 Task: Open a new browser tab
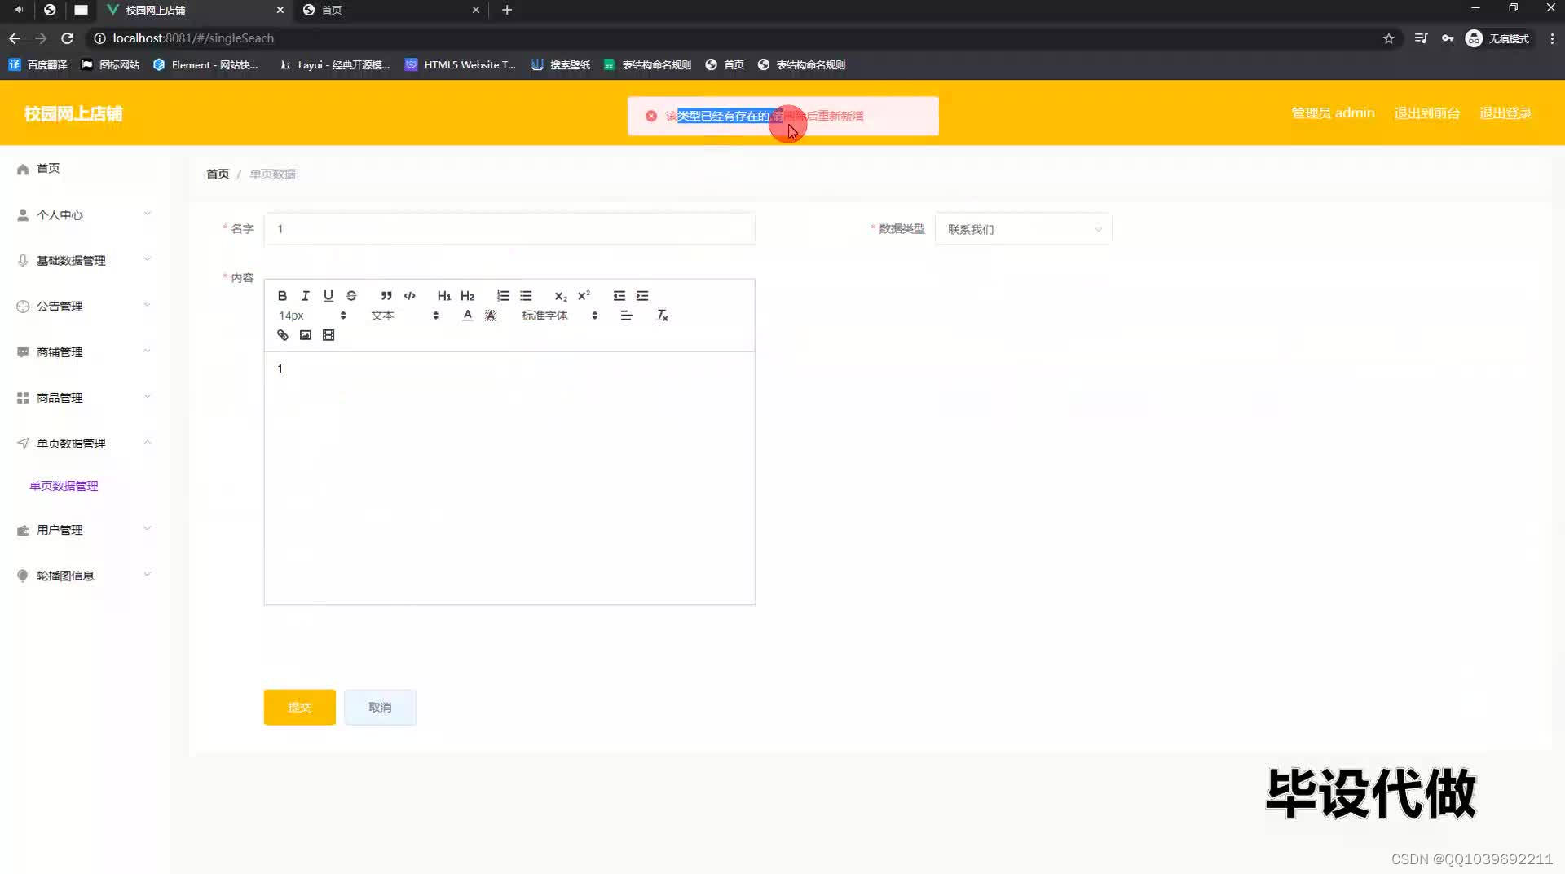click(x=507, y=10)
